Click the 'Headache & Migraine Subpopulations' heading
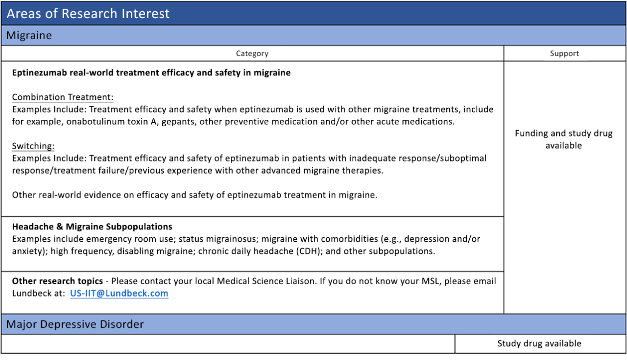This screenshot has height=363, width=627. click(92, 227)
